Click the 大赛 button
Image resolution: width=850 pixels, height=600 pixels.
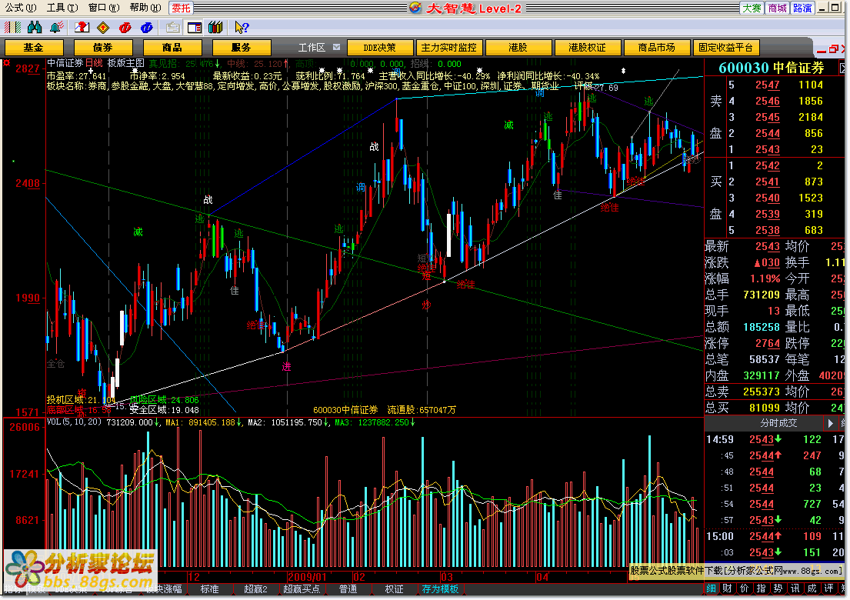coord(752,8)
